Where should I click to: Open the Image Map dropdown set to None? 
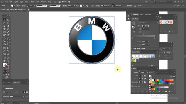click(x=17, y=96)
